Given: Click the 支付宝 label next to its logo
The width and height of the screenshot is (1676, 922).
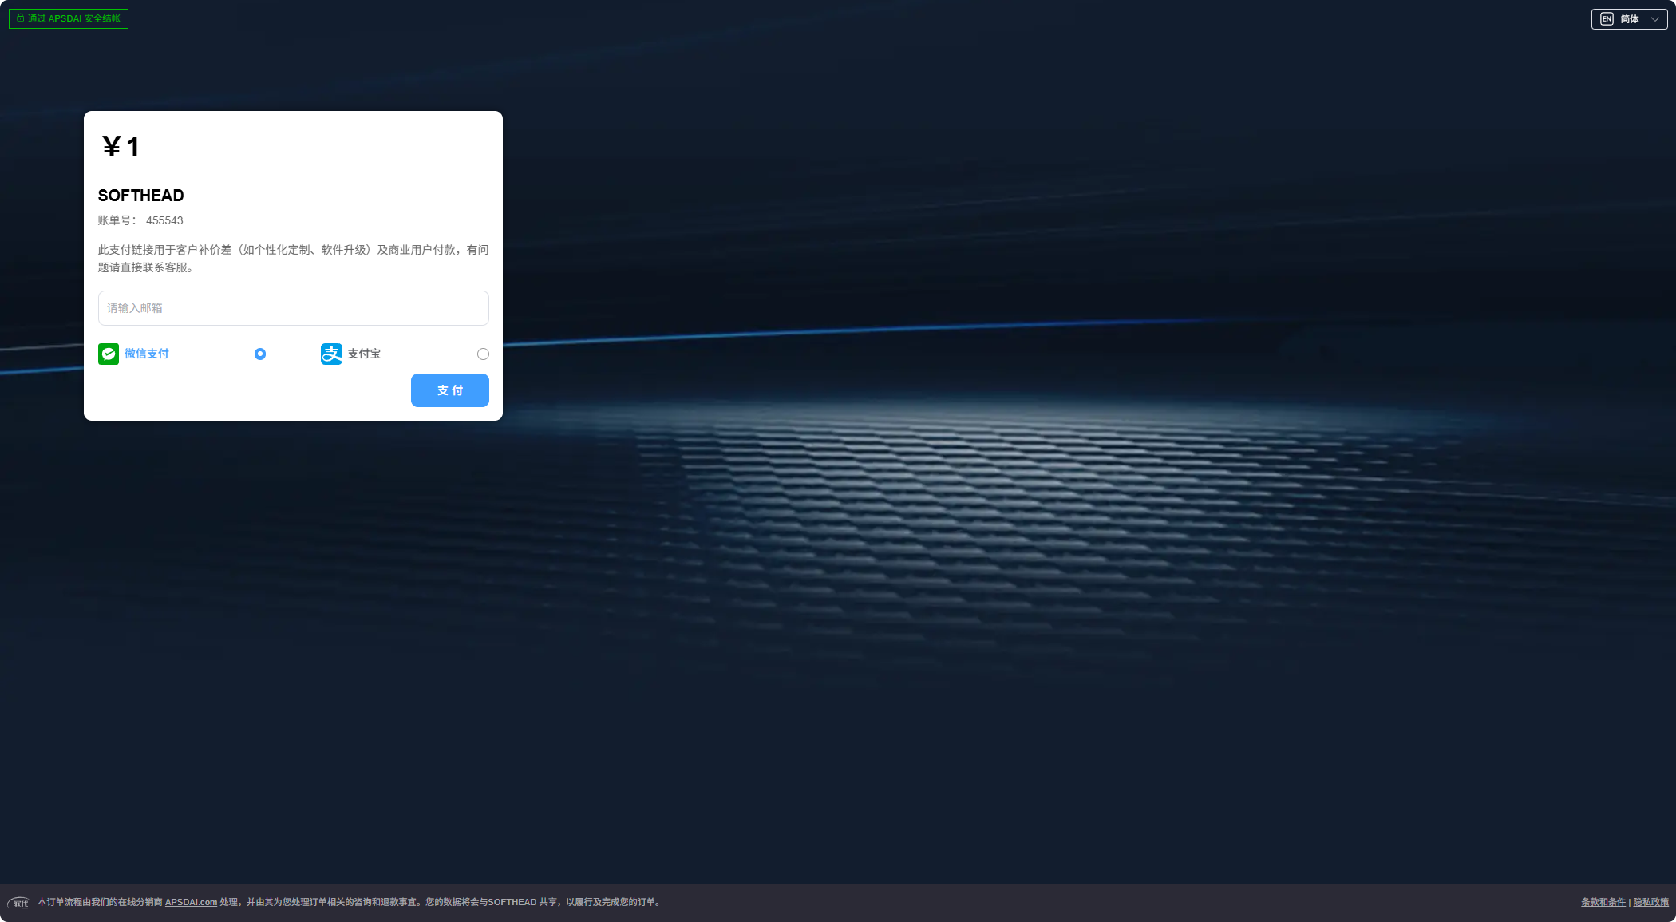Looking at the screenshot, I should pyautogui.click(x=364, y=354).
